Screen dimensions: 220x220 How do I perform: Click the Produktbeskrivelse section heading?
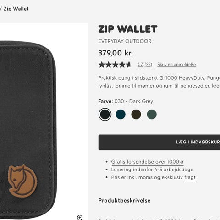[x=124, y=200]
